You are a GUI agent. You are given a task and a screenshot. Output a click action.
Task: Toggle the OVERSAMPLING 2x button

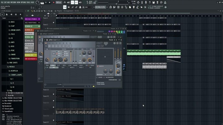120,80
